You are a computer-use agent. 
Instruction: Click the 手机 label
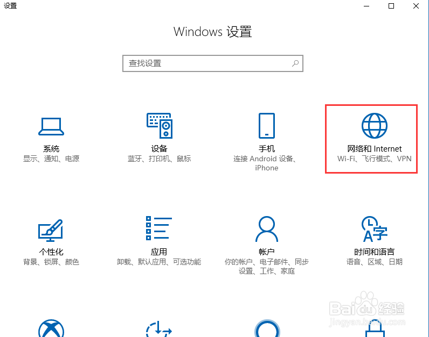tap(267, 149)
